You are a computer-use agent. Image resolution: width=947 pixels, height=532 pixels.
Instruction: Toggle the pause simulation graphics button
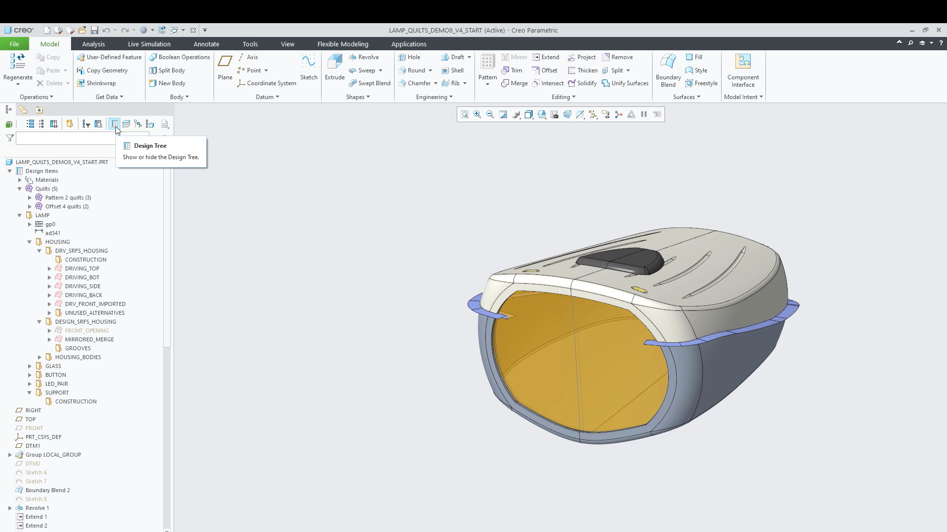point(644,114)
